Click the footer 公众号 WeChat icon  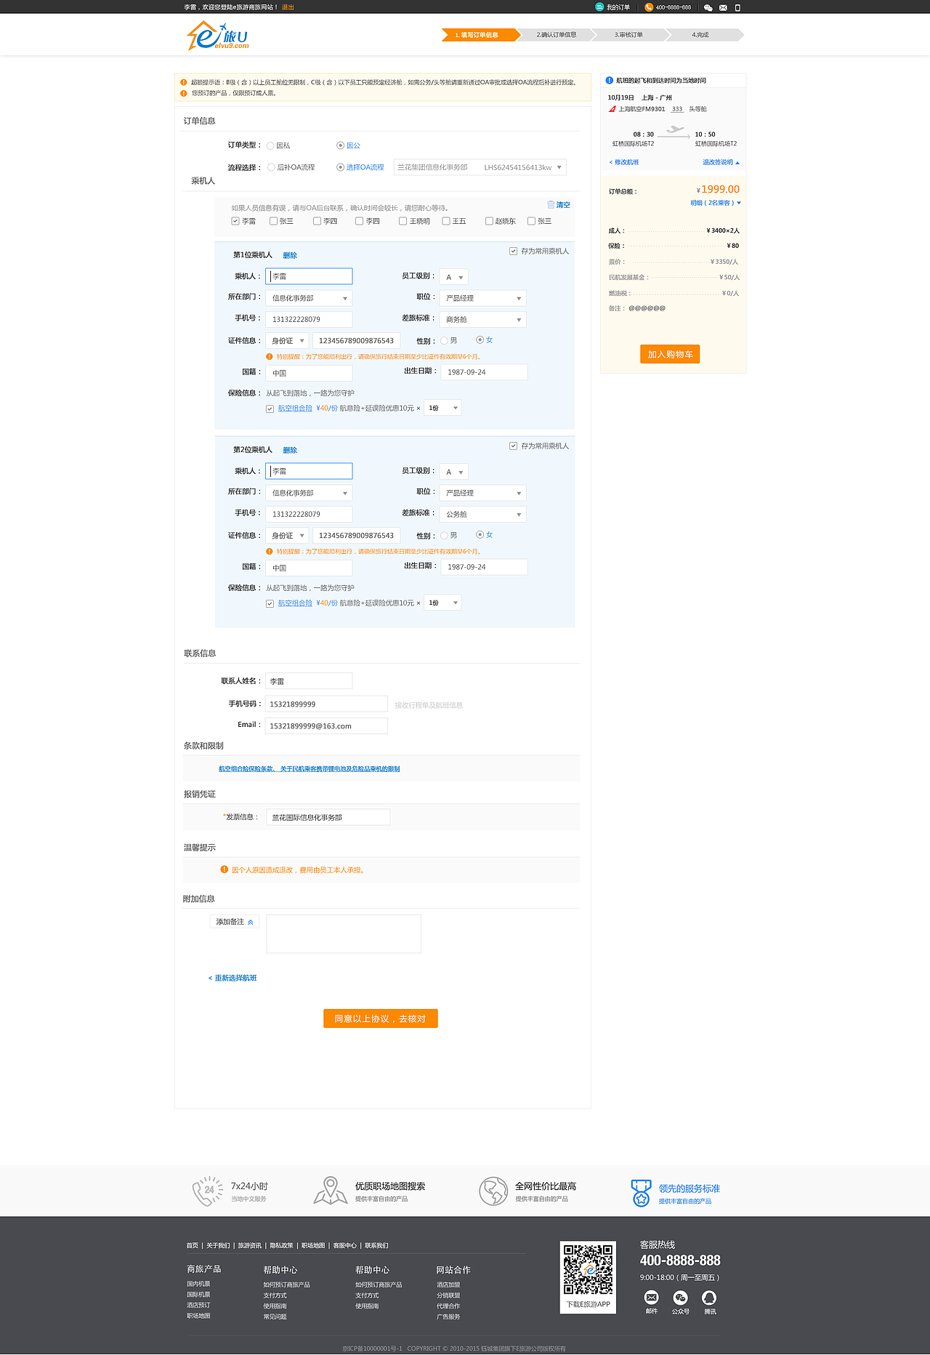681,1298
